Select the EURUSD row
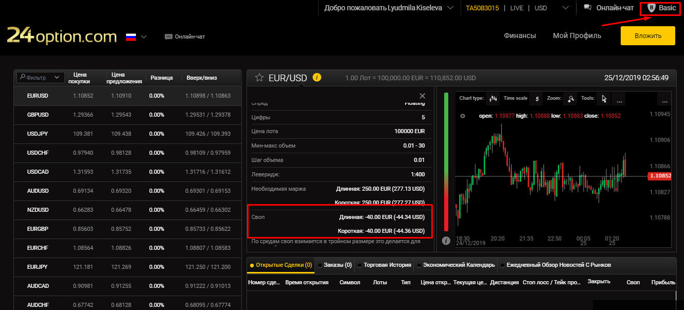The image size is (684, 310). tap(128, 96)
